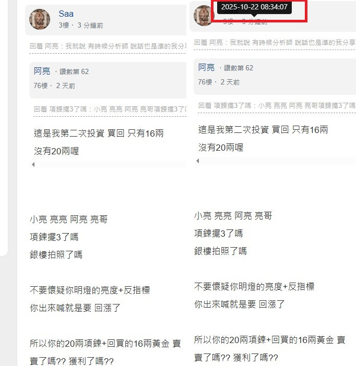This screenshot has height=366, width=356.
Task: Open right nested quote 回覆 項鍊擺3了嗎
Action: 277,105
